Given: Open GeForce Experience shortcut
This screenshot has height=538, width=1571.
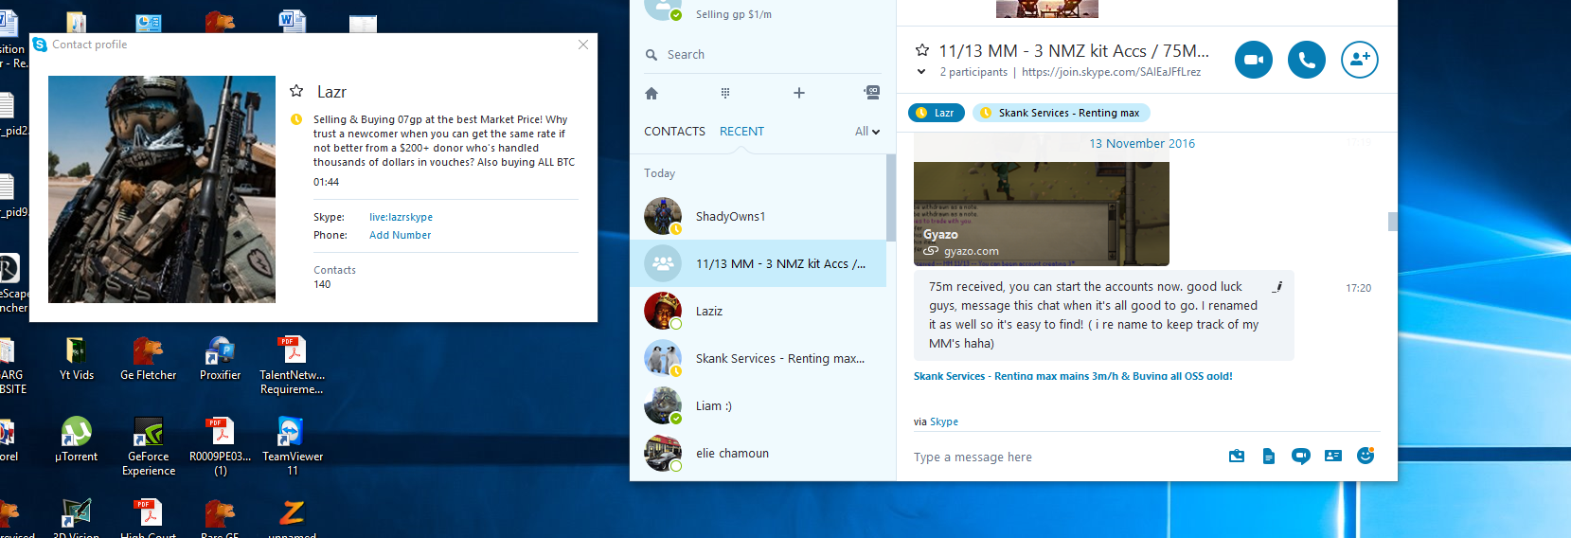Looking at the screenshot, I should tap(149, 447).
